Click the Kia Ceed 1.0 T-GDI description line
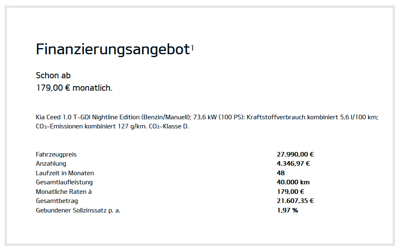This screenshot has height=251, width=400. 207,117
